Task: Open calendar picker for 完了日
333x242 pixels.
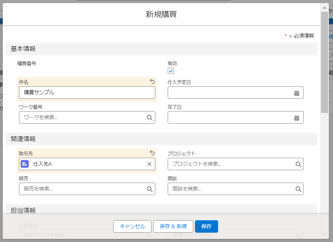Action: (x=296, y=118)
